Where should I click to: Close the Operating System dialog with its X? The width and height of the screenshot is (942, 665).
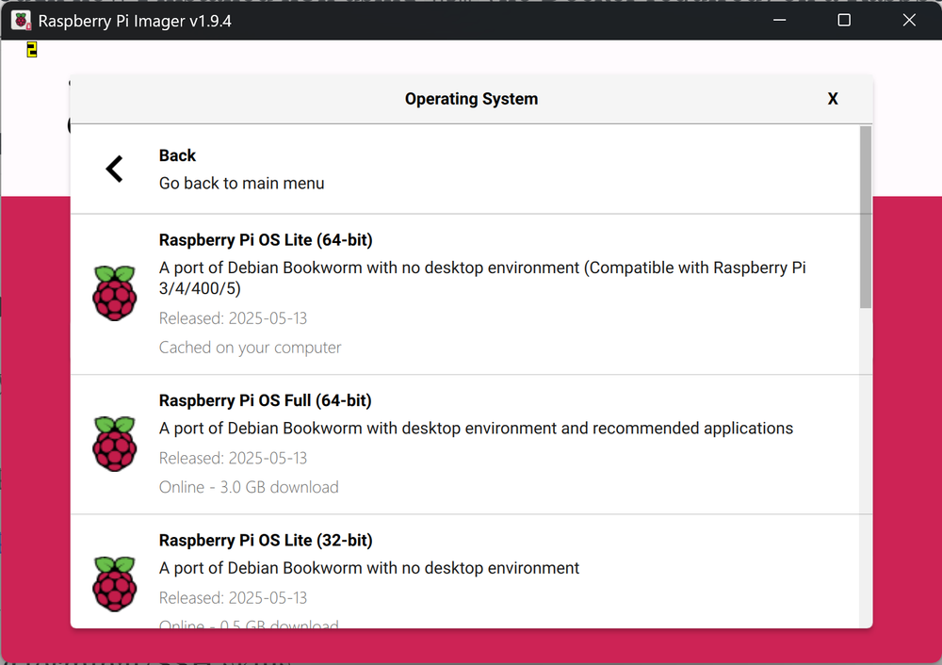(833, 98)
